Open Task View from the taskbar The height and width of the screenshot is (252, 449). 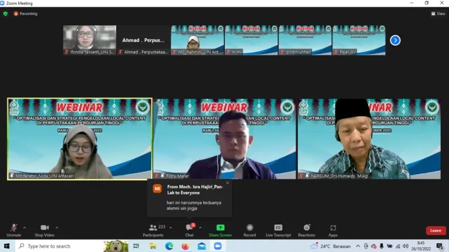tap(137, 246)
